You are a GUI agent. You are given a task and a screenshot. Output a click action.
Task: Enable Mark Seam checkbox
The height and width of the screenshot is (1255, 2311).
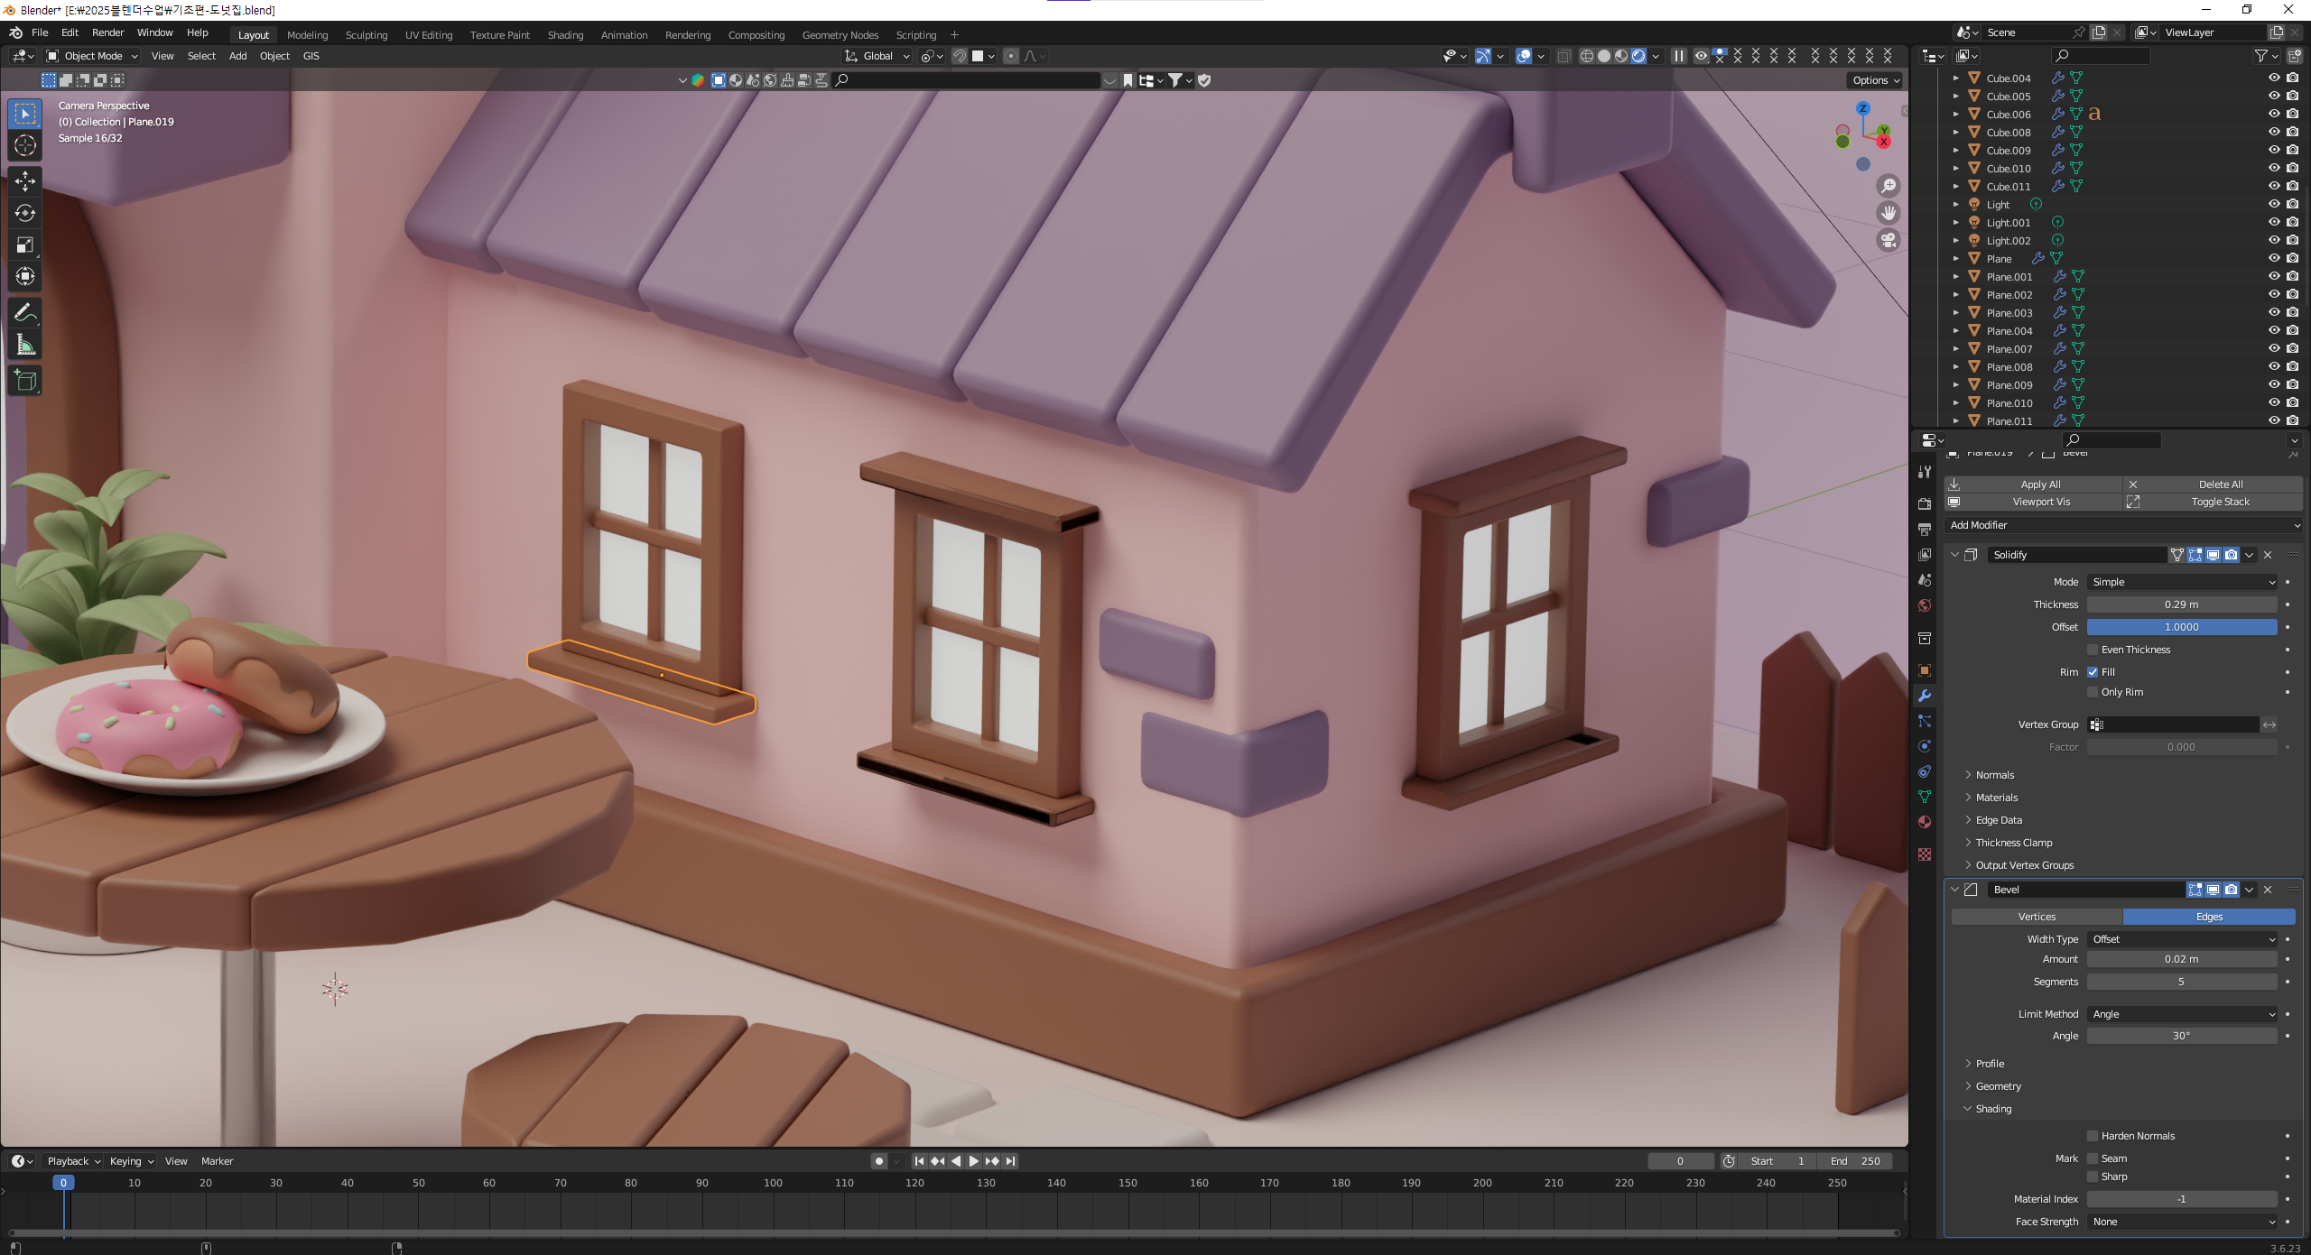tap(2093, 1158)
